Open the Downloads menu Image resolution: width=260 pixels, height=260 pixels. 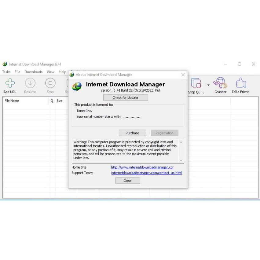click(34, 72)
